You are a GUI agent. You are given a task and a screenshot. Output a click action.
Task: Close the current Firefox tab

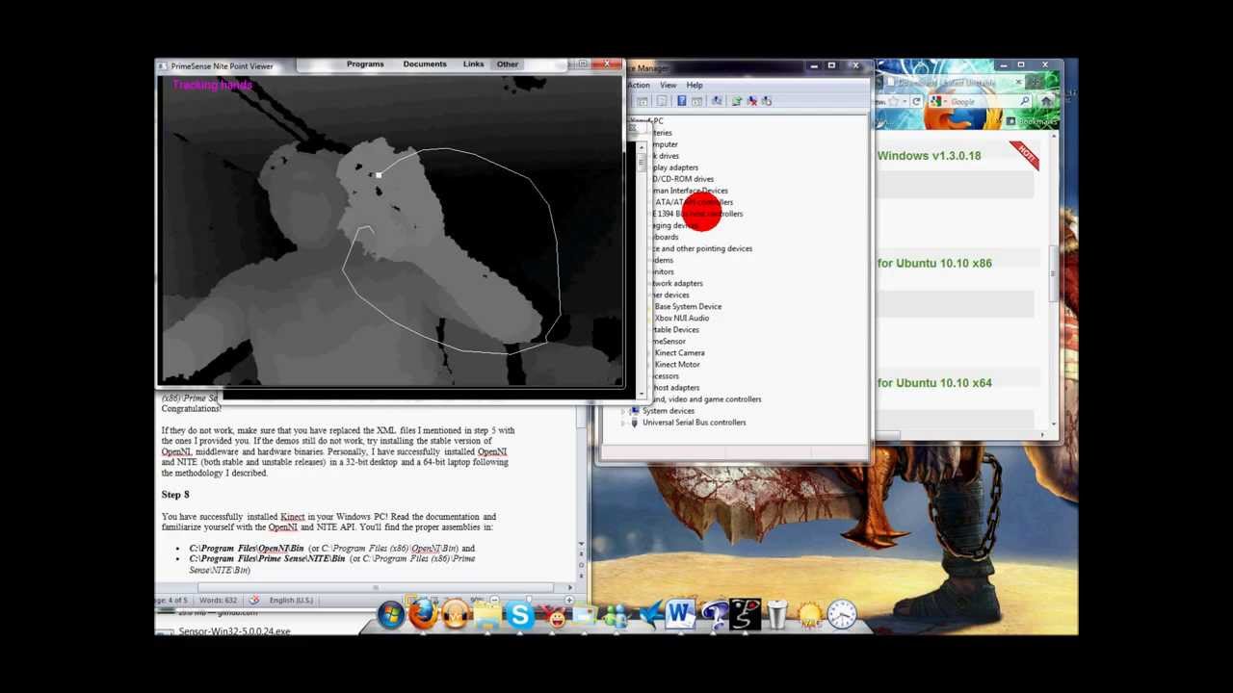1018,82
